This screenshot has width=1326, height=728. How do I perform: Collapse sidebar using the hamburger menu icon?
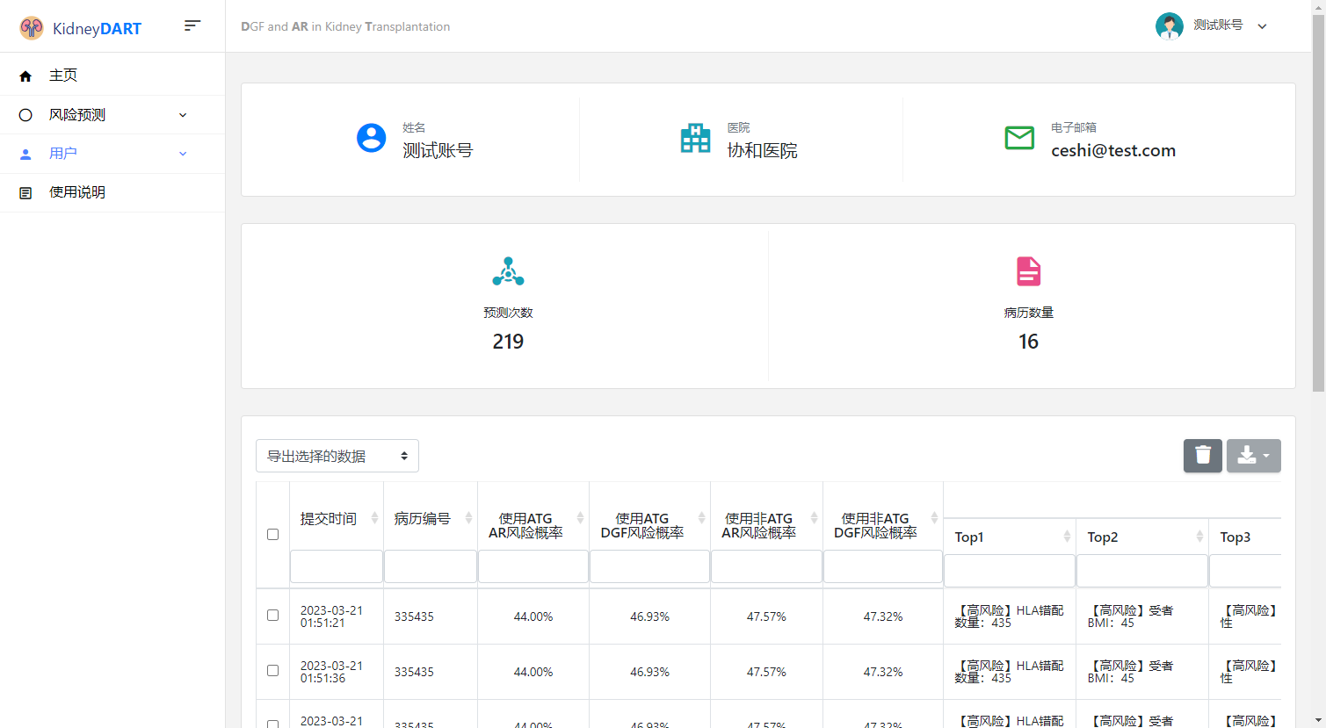192,26
